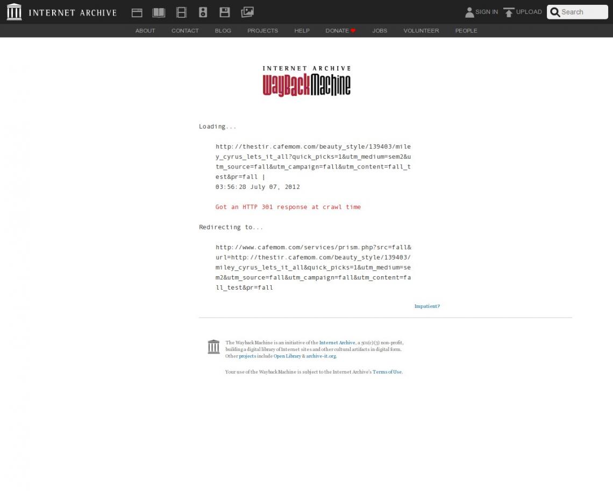
Task: Follow the Open Library link
Action: point(287,356)
